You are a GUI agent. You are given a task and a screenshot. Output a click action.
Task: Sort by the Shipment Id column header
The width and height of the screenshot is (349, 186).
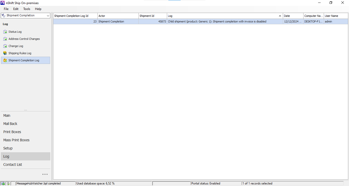[153, 16]
